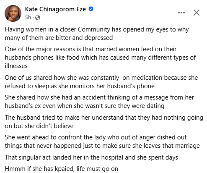Viewport: 207px width, 173px height.
Task: Click the line 'Hmmm if she has kpaied'
Action: click(x=62, y=169)
